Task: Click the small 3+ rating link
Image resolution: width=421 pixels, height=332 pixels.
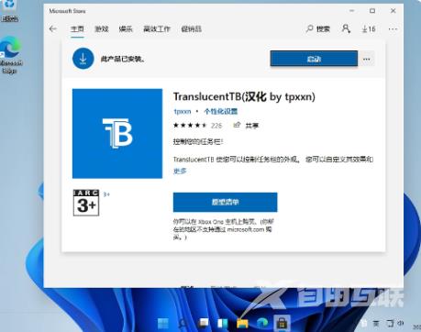Action: pyautogui.click(x=106, y=194)
